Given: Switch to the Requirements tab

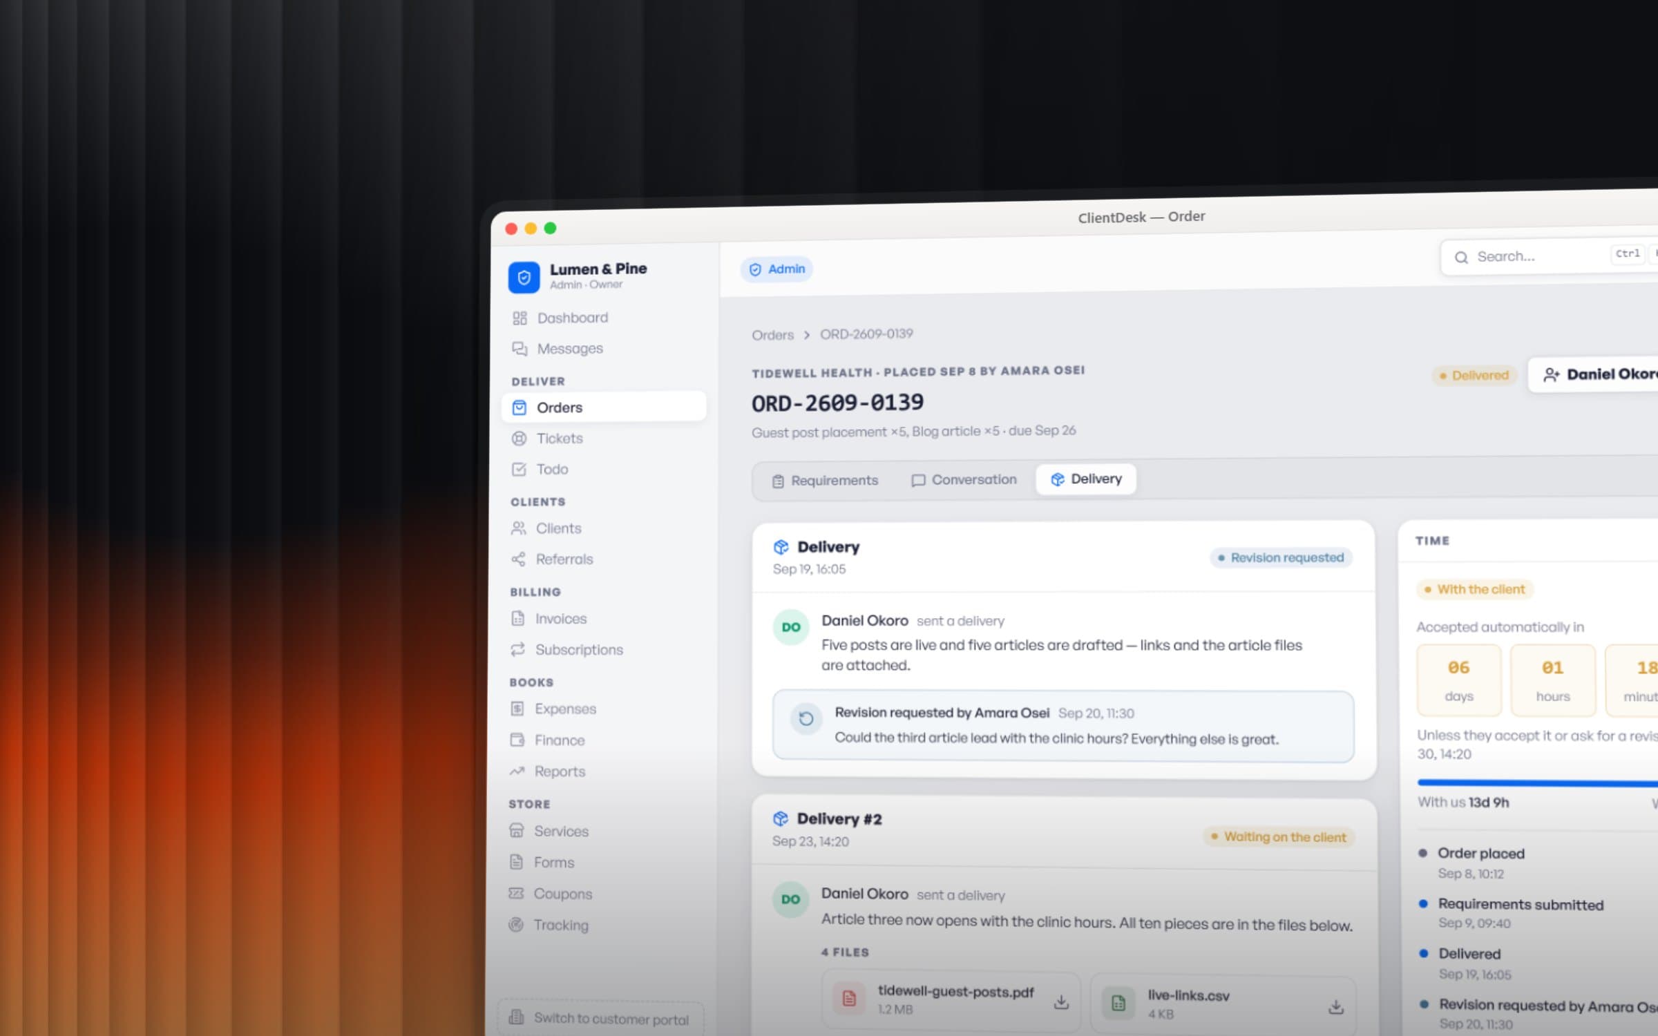Looking at the screenshot, I should [x=825, y=481].
